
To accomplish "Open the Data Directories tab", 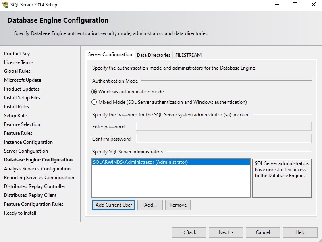I will coord(154,55).
